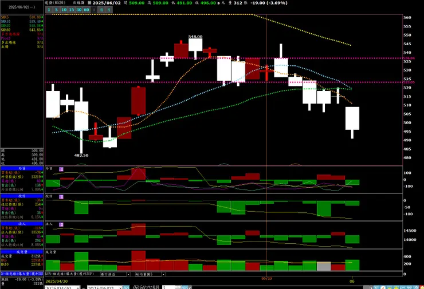Click the 06 month marker on time axis
This screenshot has height=289, width=424.
(352, 281)
